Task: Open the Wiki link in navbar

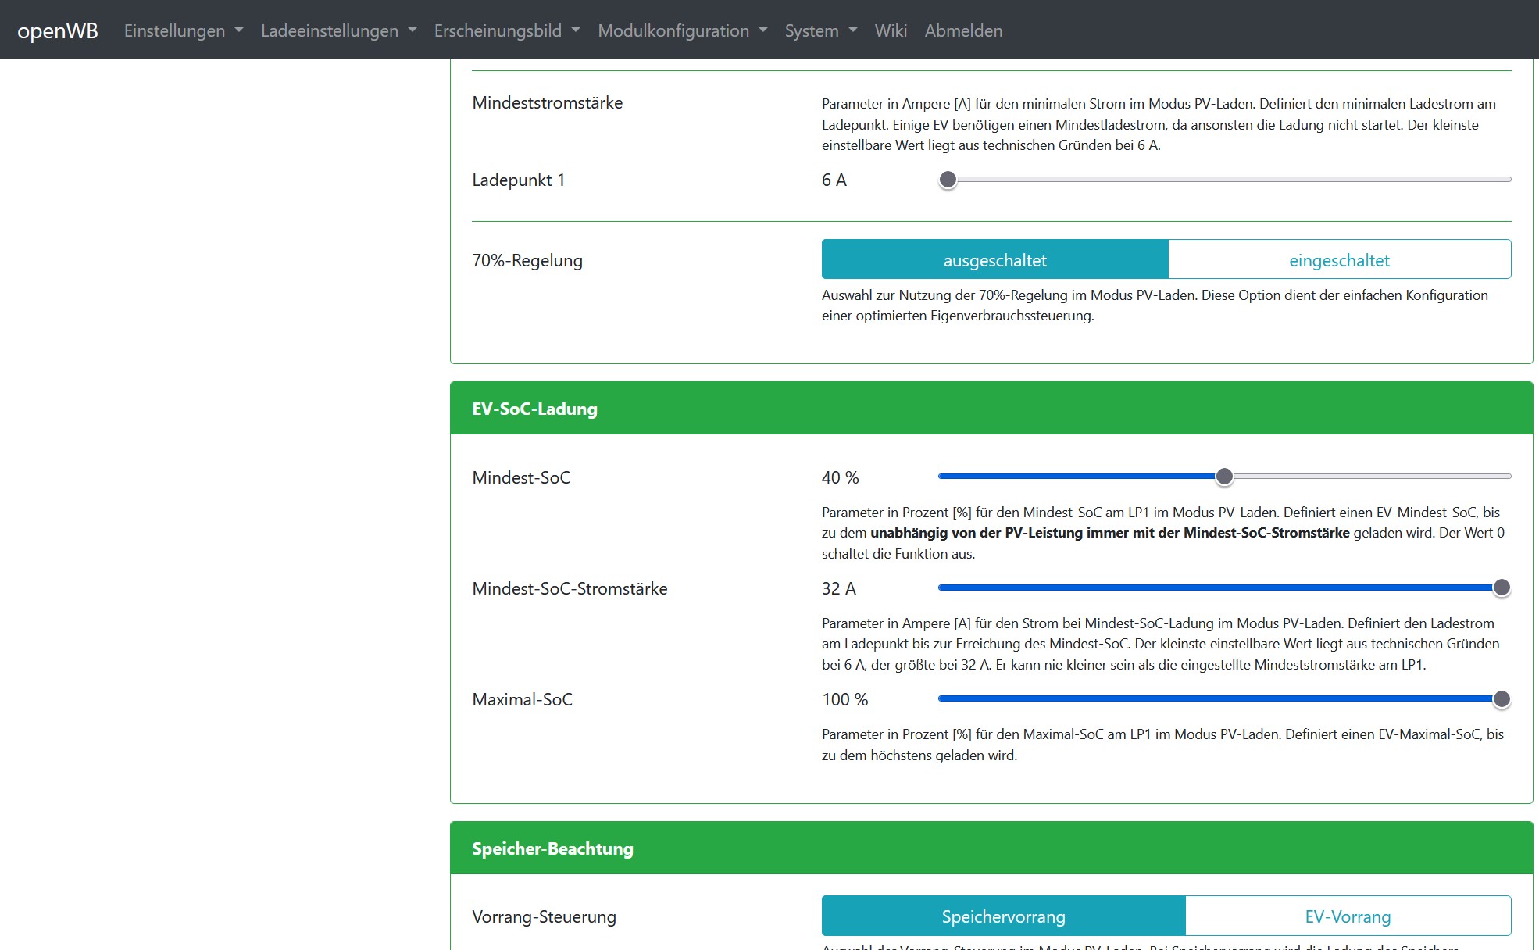Action: coord(891,30)
